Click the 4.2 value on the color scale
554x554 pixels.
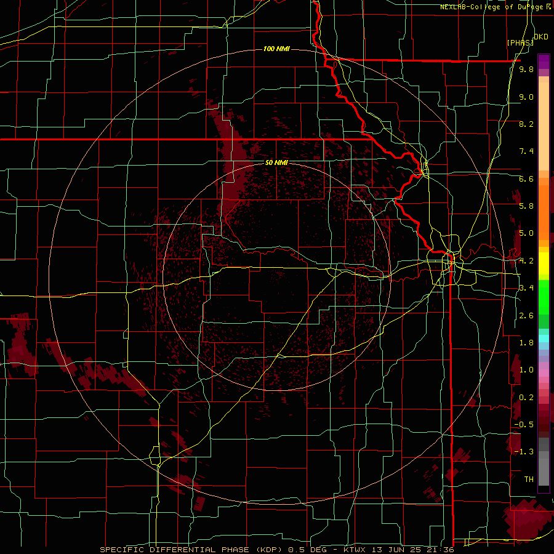pyautogui.click(x=526, y=261)
